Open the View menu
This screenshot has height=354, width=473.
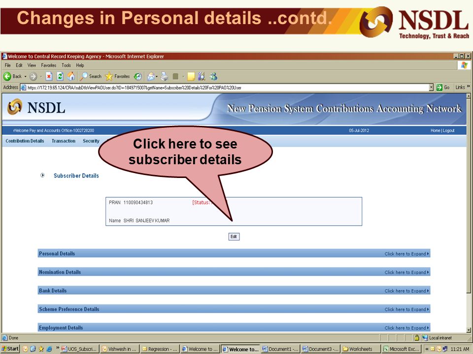point(32,65)
